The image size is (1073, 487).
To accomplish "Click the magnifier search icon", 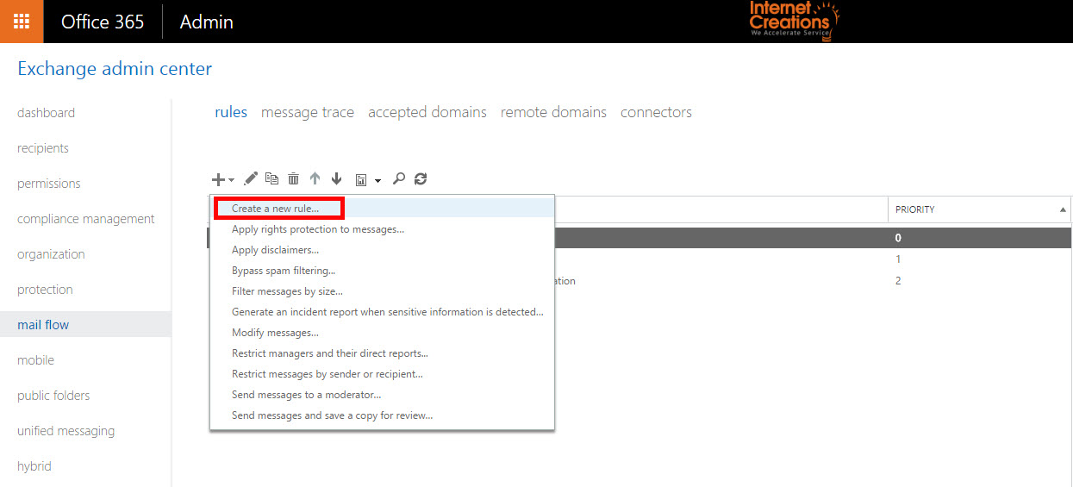I will click(398, 178).
